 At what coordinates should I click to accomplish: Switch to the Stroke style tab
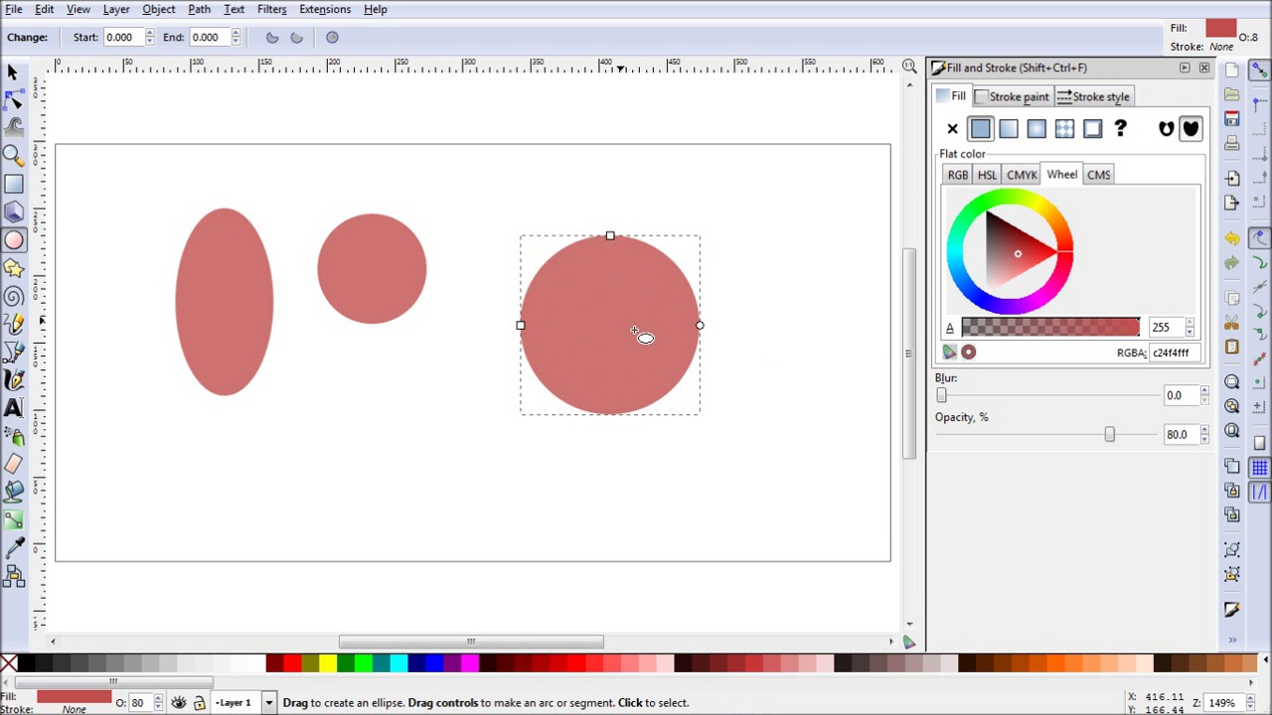(1093, 96)
